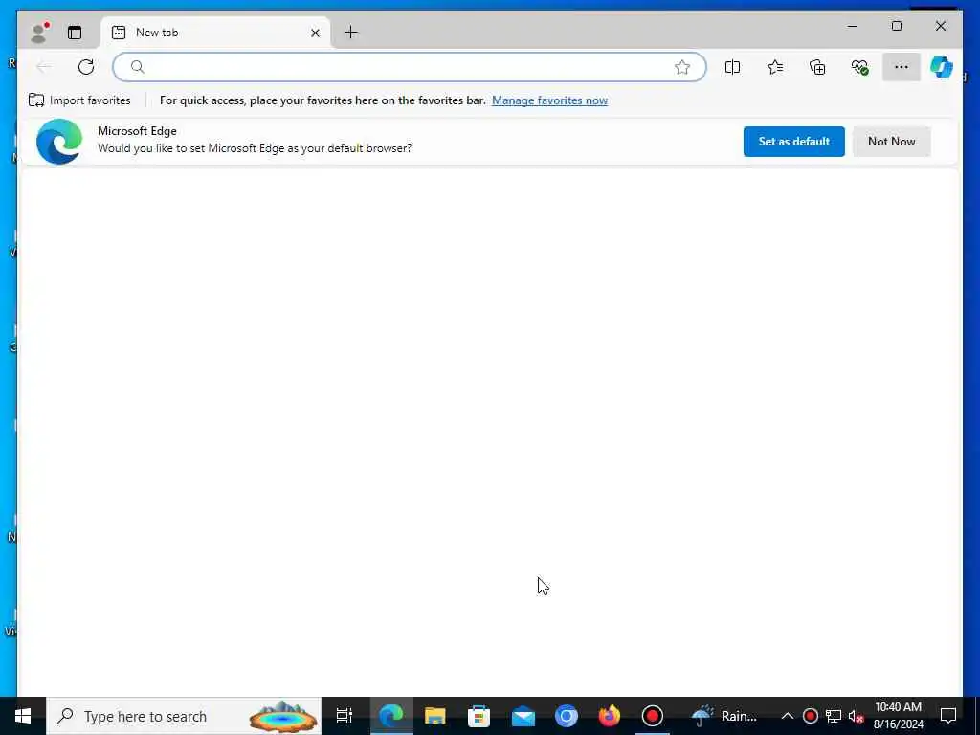This screenshot has width=980, height=735.
Task: Click the Type here to search box
Action: click(x=184, y=716)
